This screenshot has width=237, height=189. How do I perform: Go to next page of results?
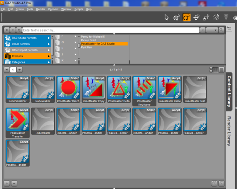(x=19, y=70)
